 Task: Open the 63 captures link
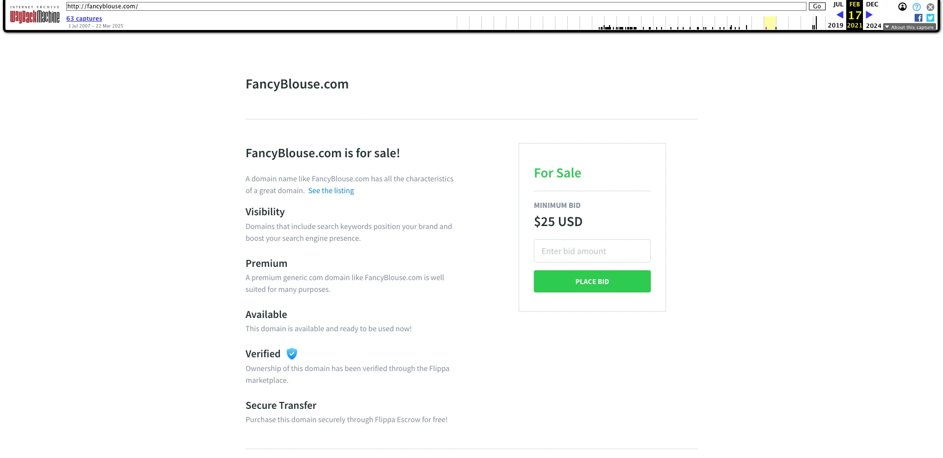84,19
